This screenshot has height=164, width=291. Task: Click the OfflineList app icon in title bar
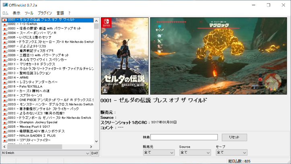coord(4,4)
